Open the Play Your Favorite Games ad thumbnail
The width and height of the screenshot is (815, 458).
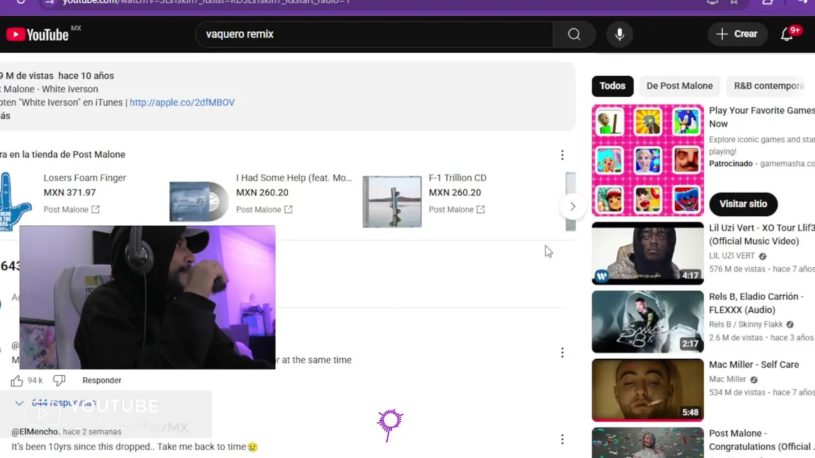click(648, 160)
